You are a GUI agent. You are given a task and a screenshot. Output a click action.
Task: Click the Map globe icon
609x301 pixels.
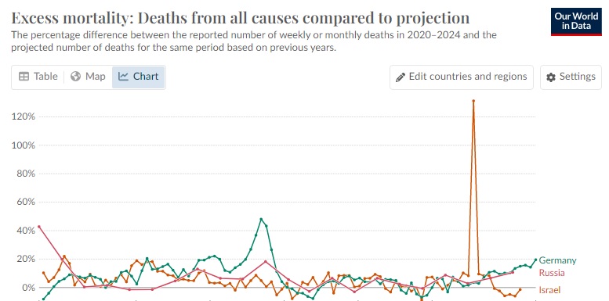point(75,77)
